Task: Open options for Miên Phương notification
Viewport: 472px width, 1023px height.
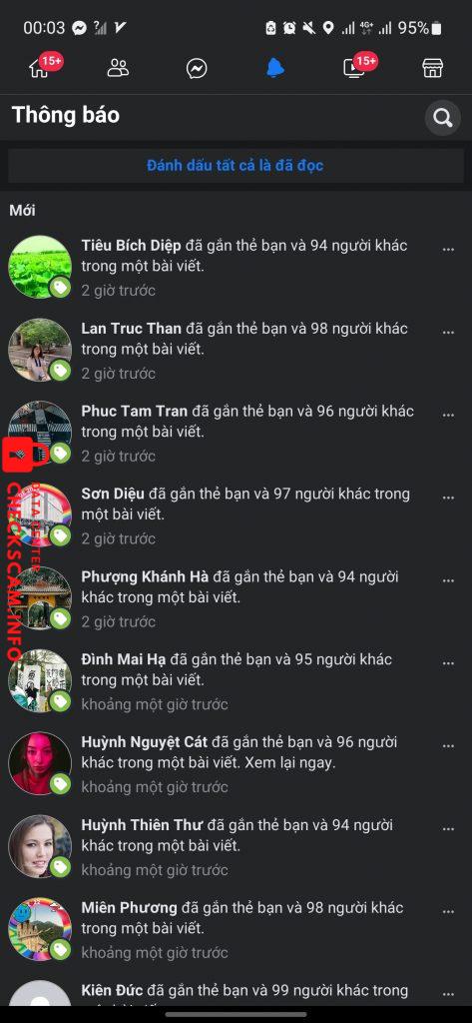Action: click(448, 911)
